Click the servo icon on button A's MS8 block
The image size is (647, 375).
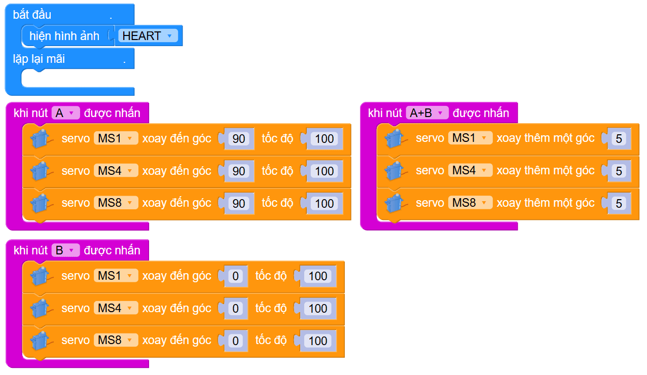pyautogui.click(x=41, y=204)
